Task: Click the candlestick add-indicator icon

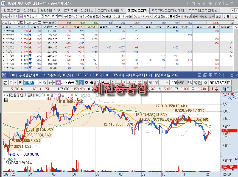Action: click(190, 83)
